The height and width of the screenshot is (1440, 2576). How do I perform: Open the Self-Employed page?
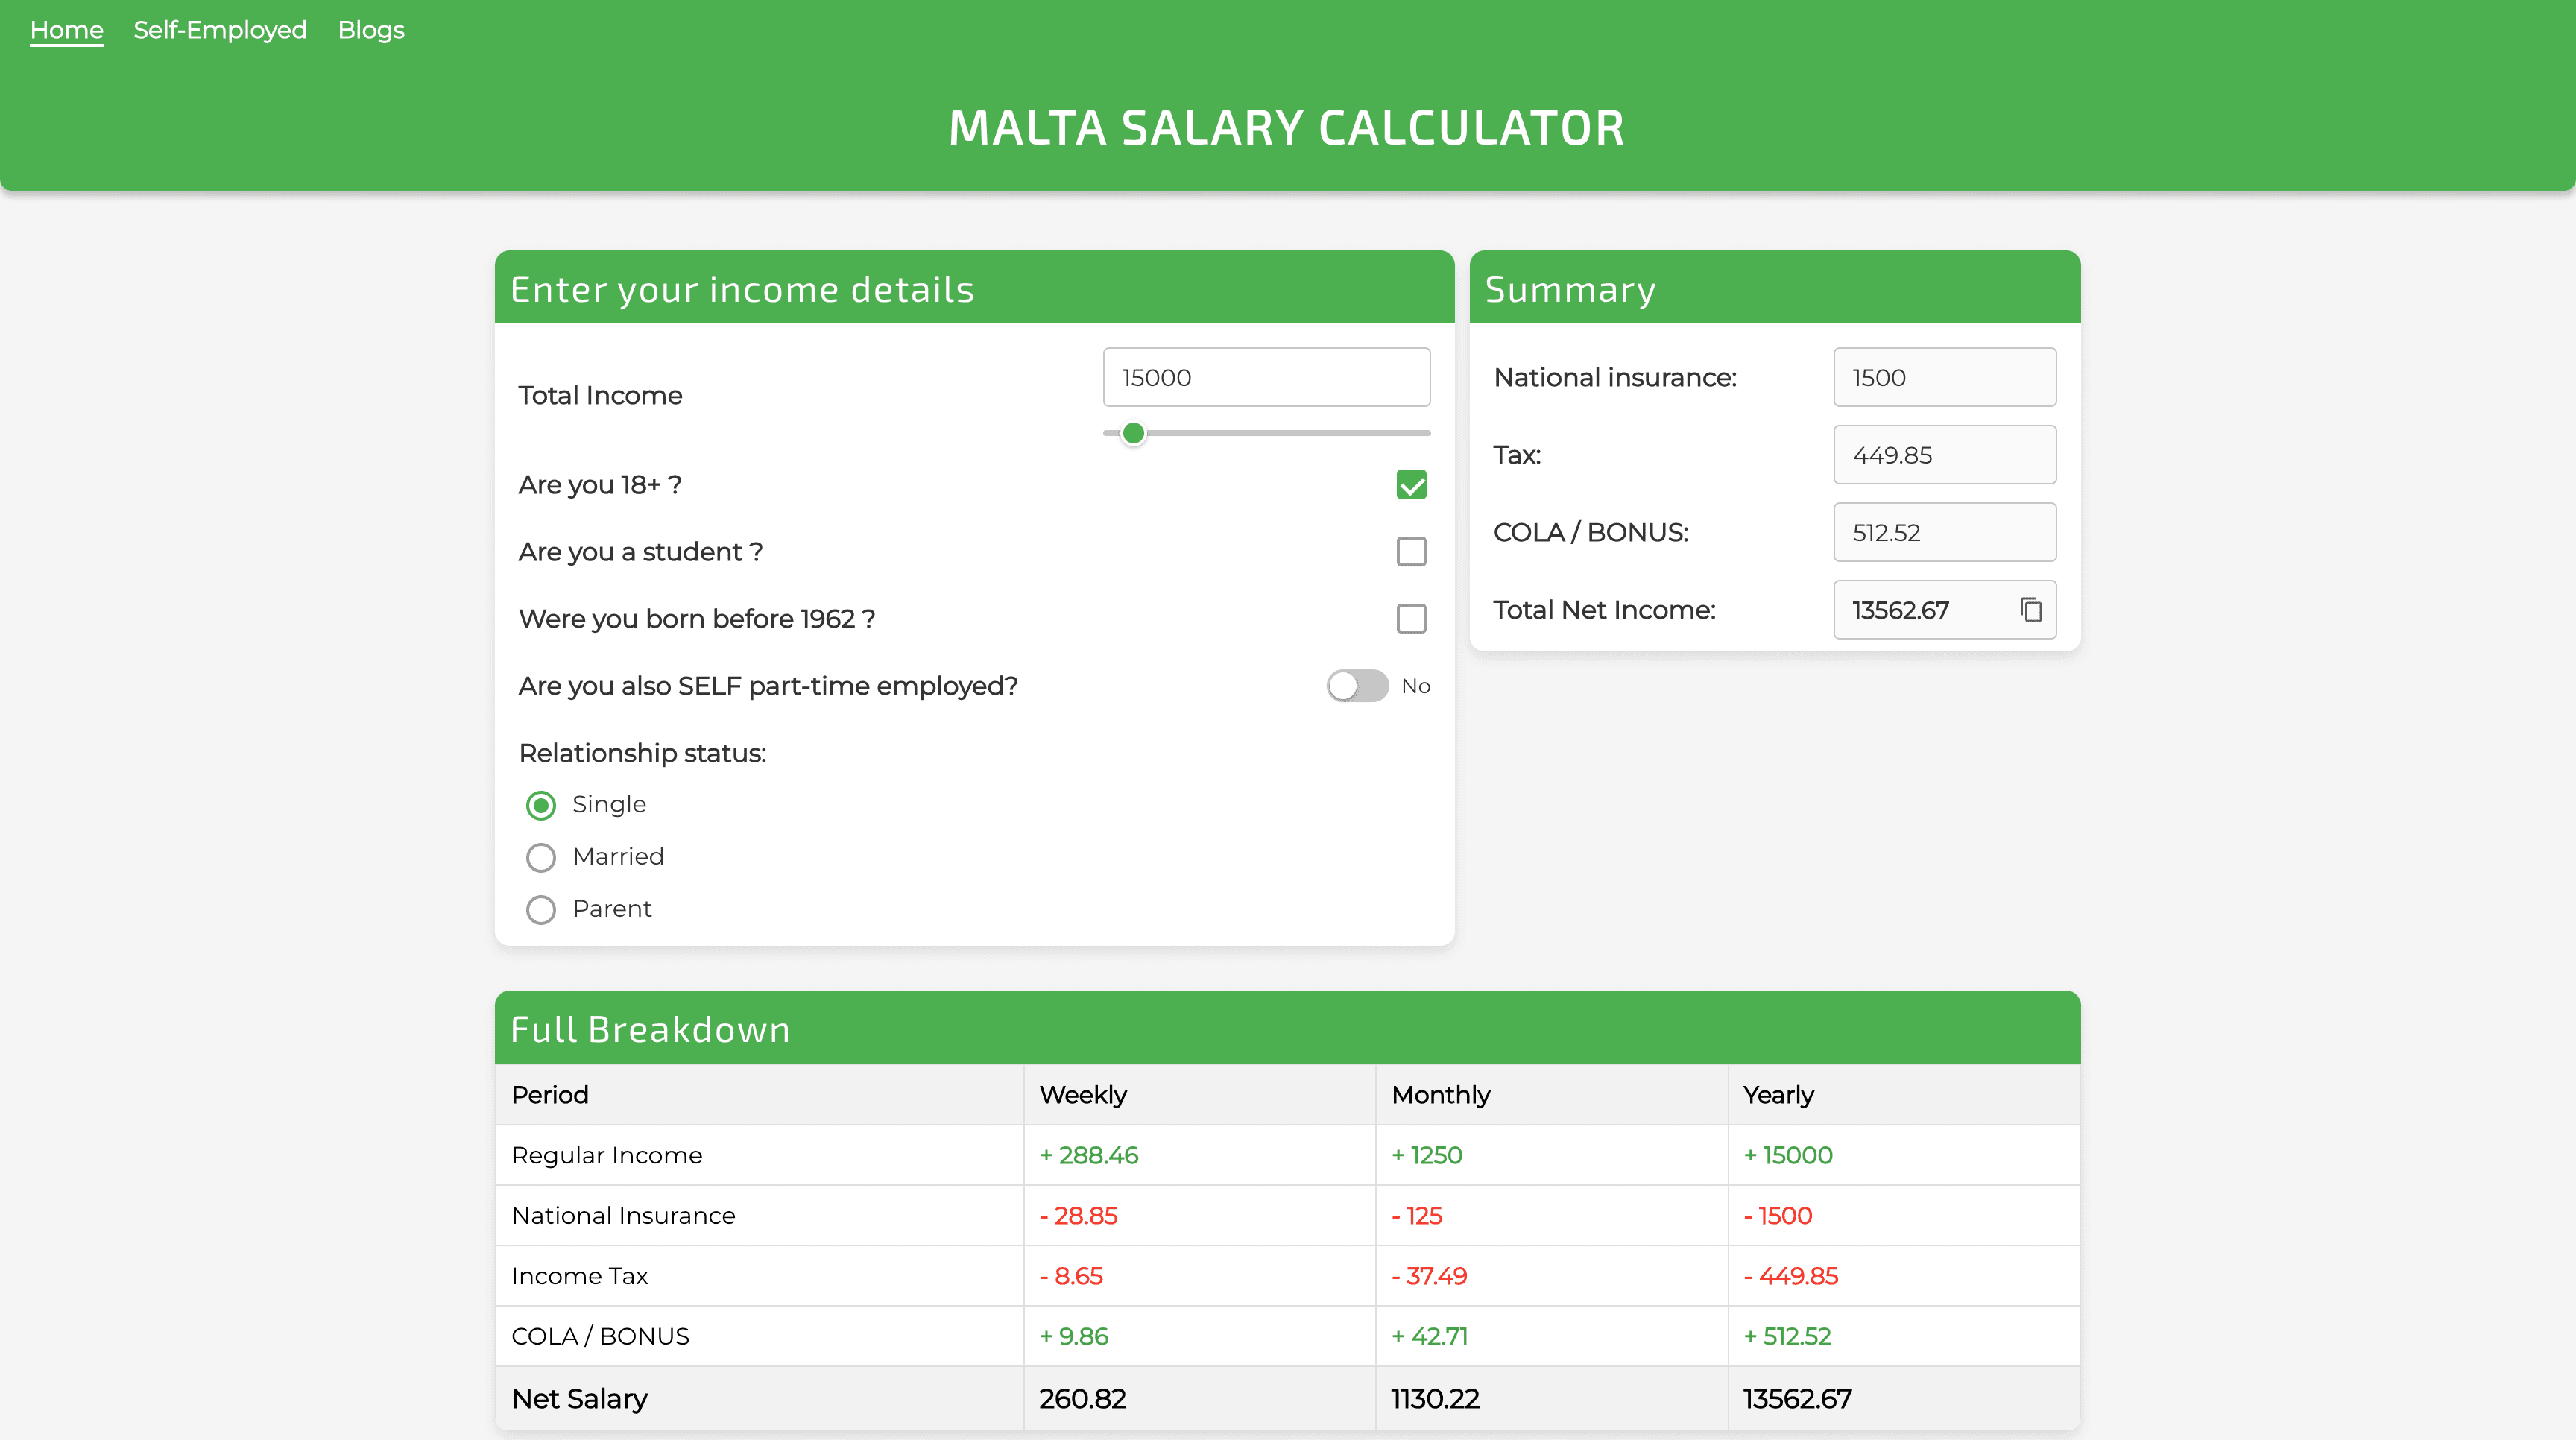click(219, 30)
